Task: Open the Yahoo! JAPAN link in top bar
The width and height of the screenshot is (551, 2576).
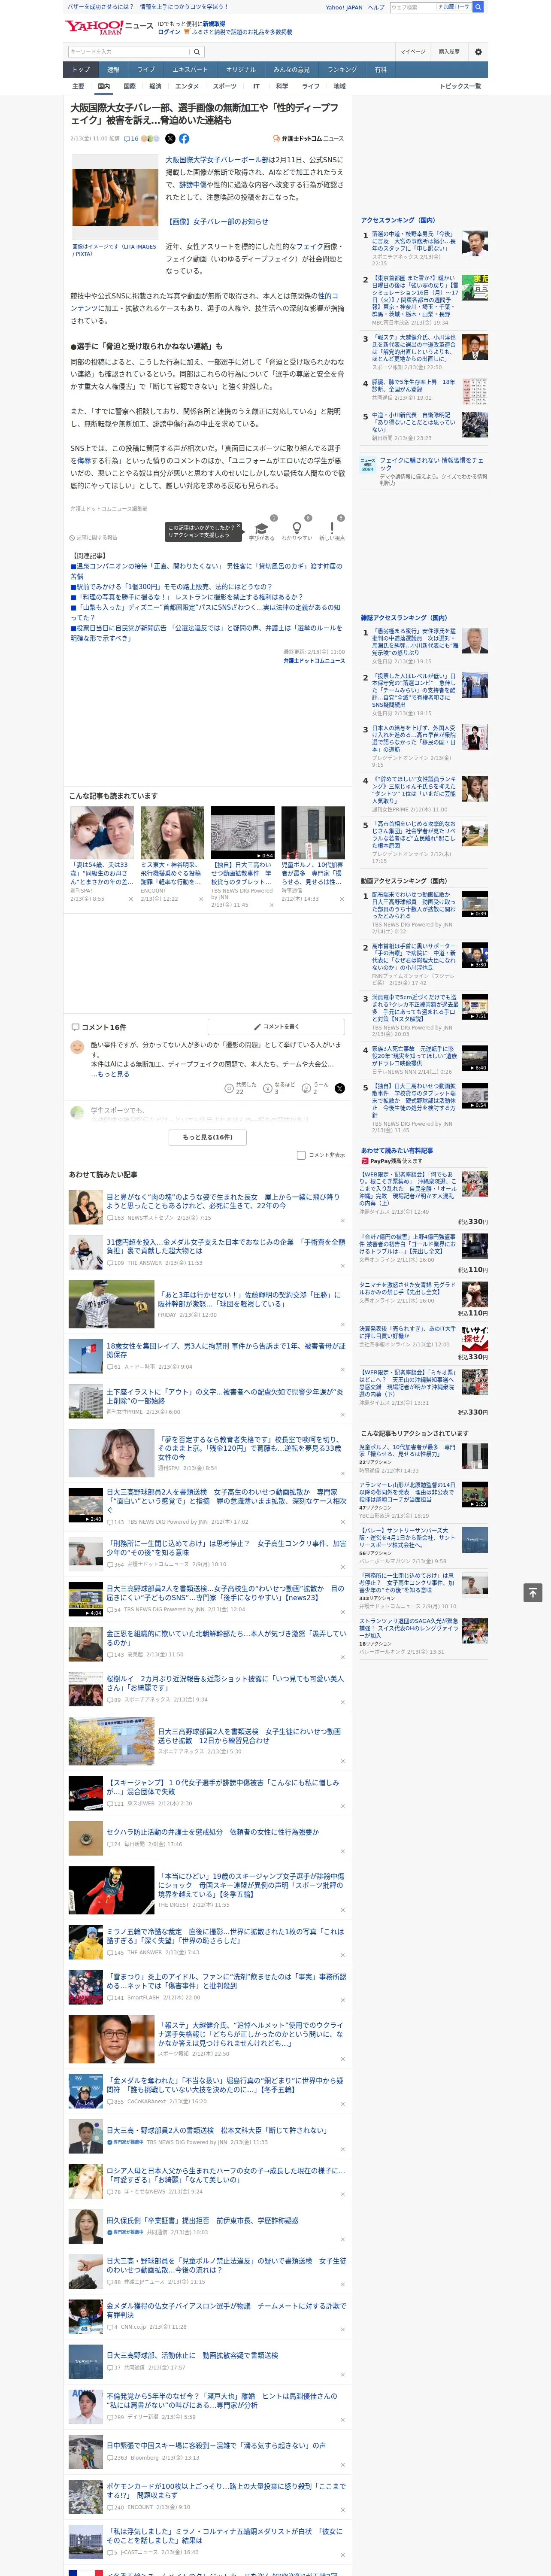Action: pos(344,7)
